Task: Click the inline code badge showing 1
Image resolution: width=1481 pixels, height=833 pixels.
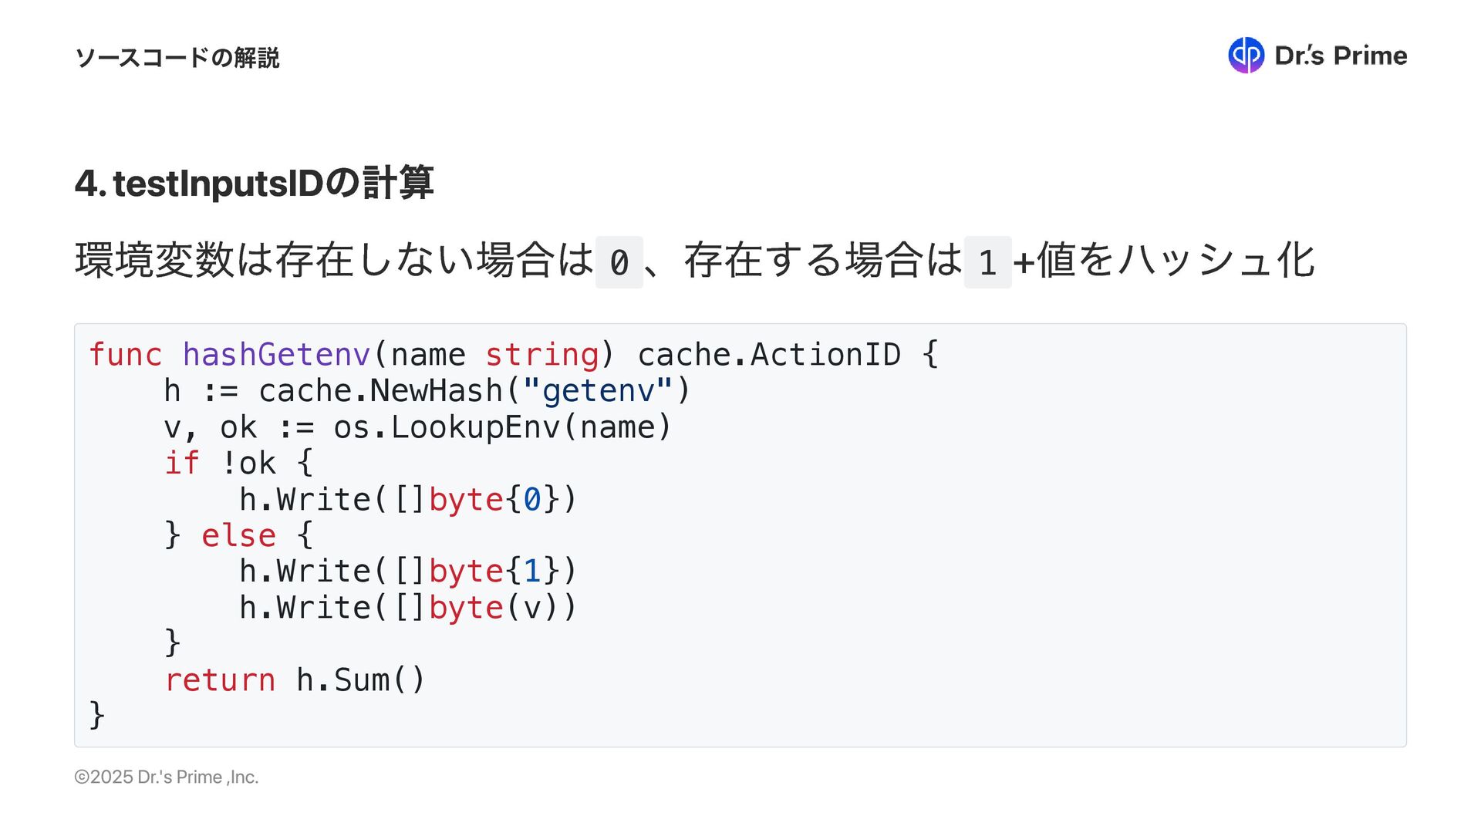Action: pos(987,262)
